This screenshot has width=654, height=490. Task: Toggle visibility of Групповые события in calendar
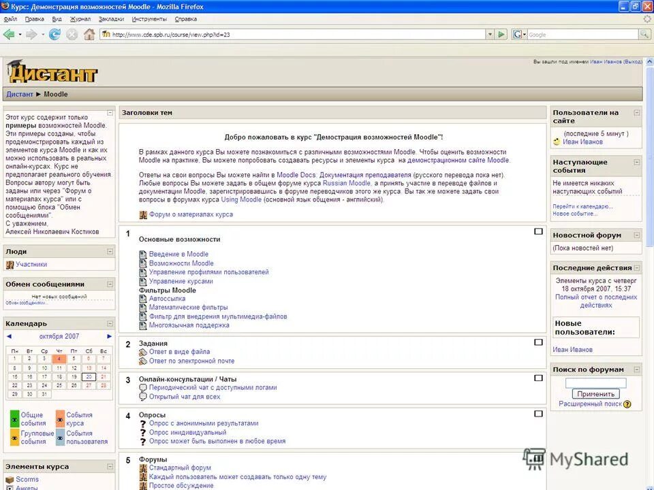[14, 438]
